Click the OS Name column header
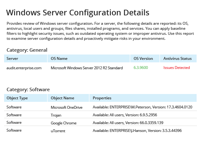Screen dimensions: 201x141 click(59, 59)
